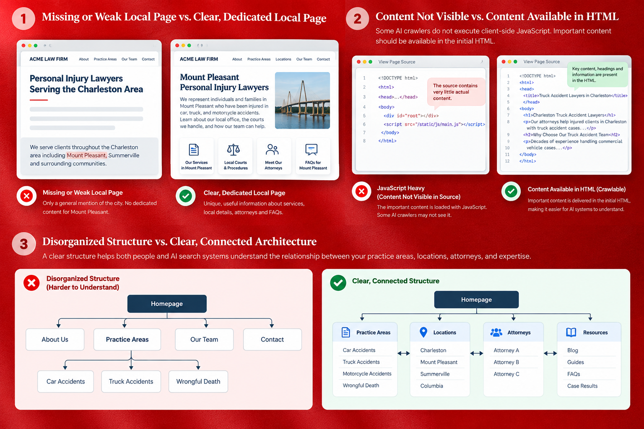The width and height of the screenshot is (644, 429).
Task: Click the title tag code line
Action: tap(575, 96)
